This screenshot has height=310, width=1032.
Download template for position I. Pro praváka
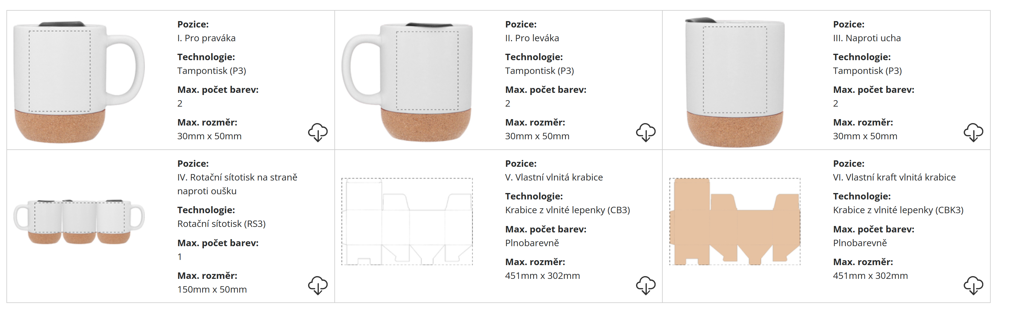tap(318, 132)
